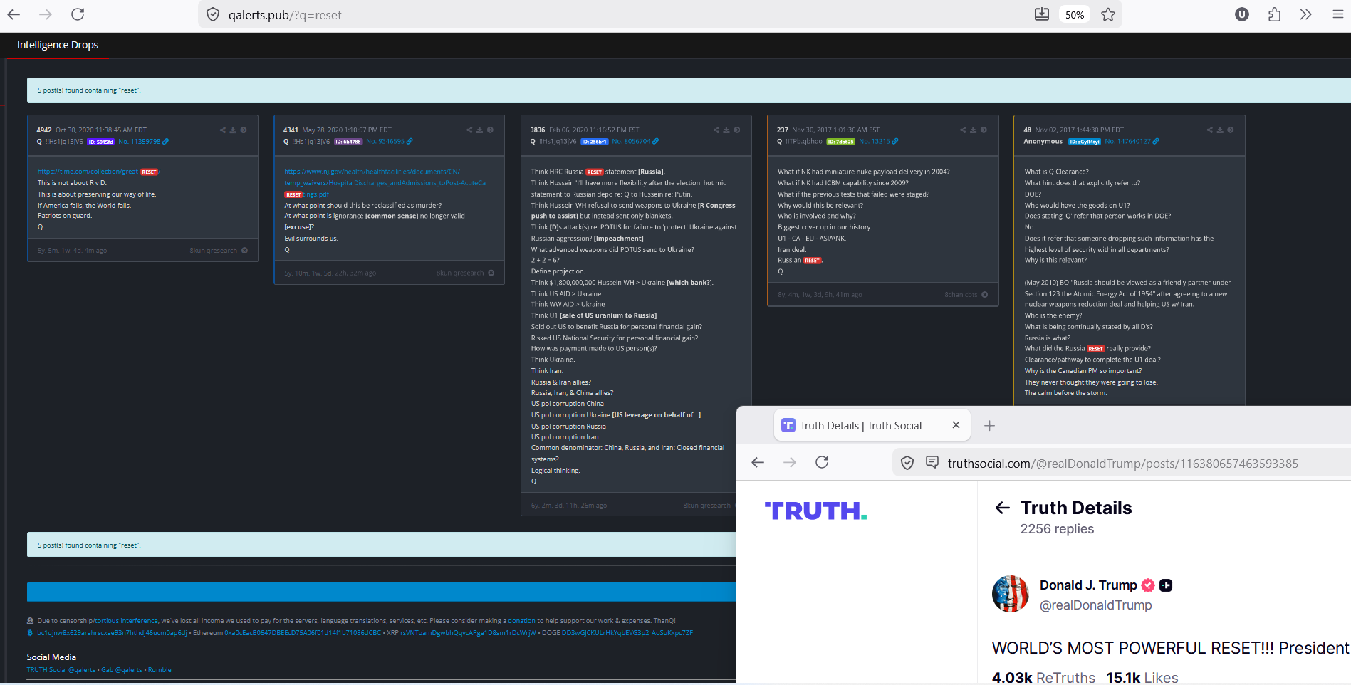
Task: Click the ID: 7db625 badge on post 237
Action: (x=841, y=142)
